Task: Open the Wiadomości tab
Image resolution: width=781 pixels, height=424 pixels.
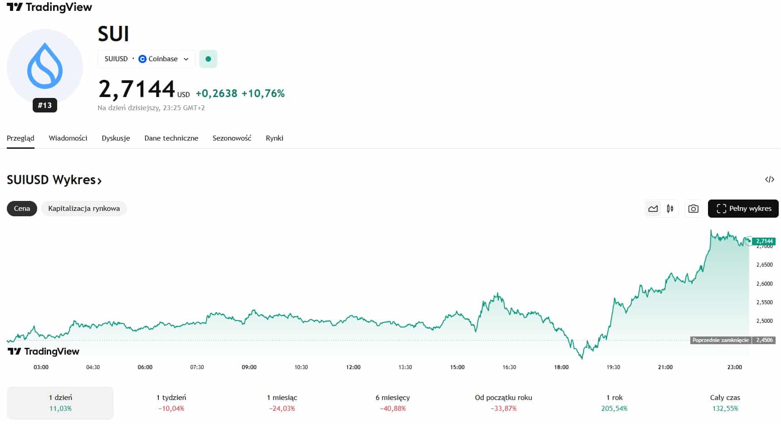Action: click(x=68, y=138)
